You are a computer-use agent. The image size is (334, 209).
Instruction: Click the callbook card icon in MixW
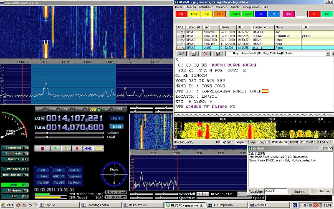[x=193, y=54]
